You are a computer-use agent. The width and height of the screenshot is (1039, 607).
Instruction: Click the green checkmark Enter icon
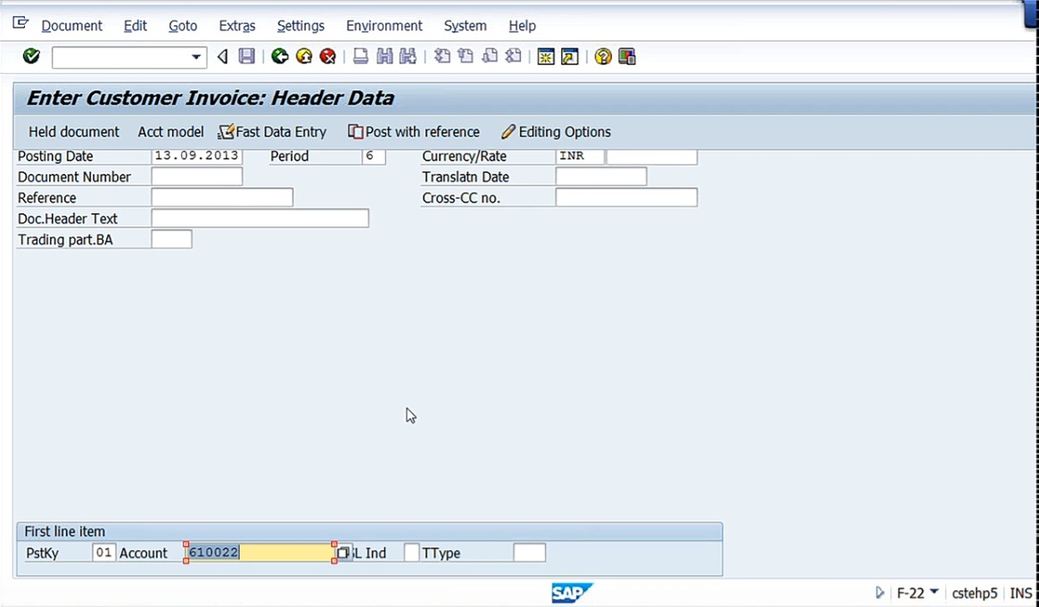pos(31,56)
